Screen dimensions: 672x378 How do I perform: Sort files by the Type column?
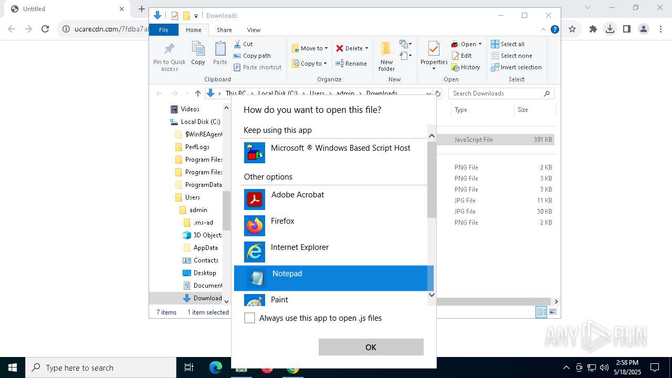pyautogui.click(x=482, y=110)
